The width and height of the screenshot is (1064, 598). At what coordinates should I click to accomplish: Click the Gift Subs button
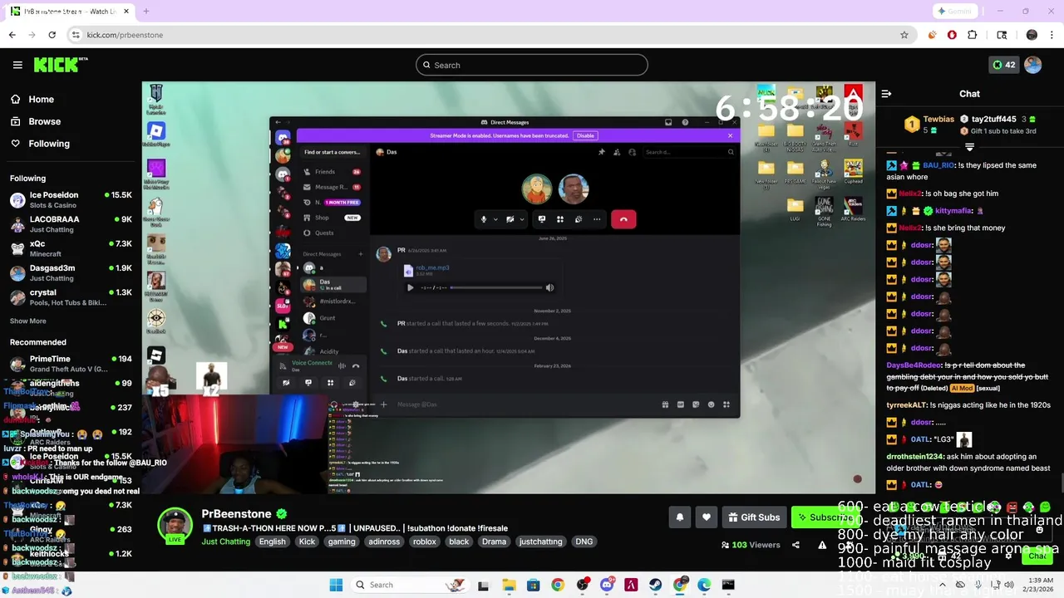pyautogui.click(x=754, y=517)
